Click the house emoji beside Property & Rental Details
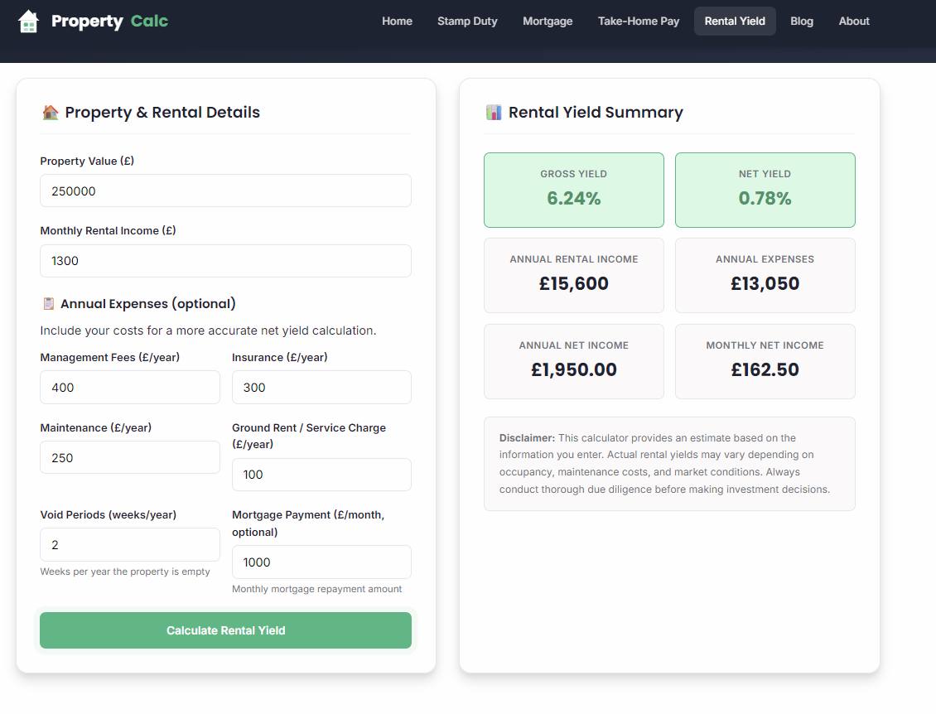 [50, 111]
